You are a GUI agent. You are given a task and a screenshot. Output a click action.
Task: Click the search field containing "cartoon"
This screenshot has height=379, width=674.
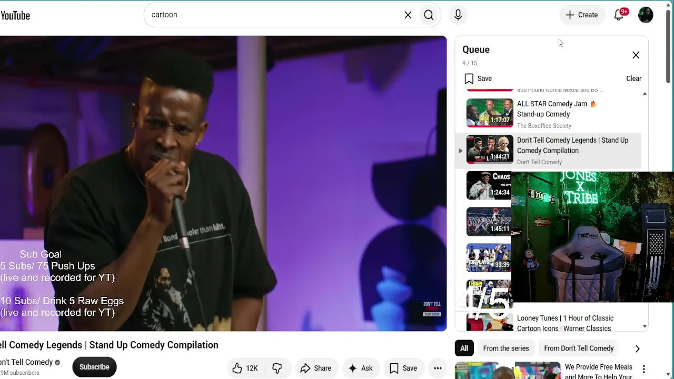point(274,15)
